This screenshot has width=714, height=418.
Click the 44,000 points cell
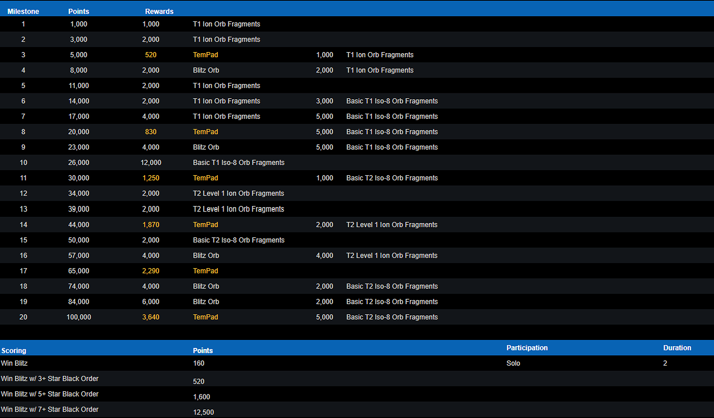78,225
